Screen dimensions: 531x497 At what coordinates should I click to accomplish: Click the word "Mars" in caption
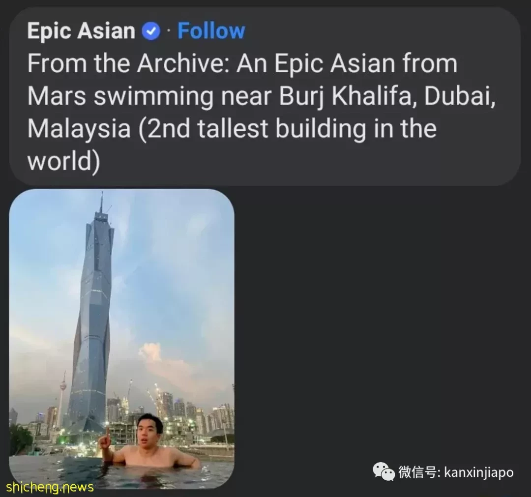point(57,96)
